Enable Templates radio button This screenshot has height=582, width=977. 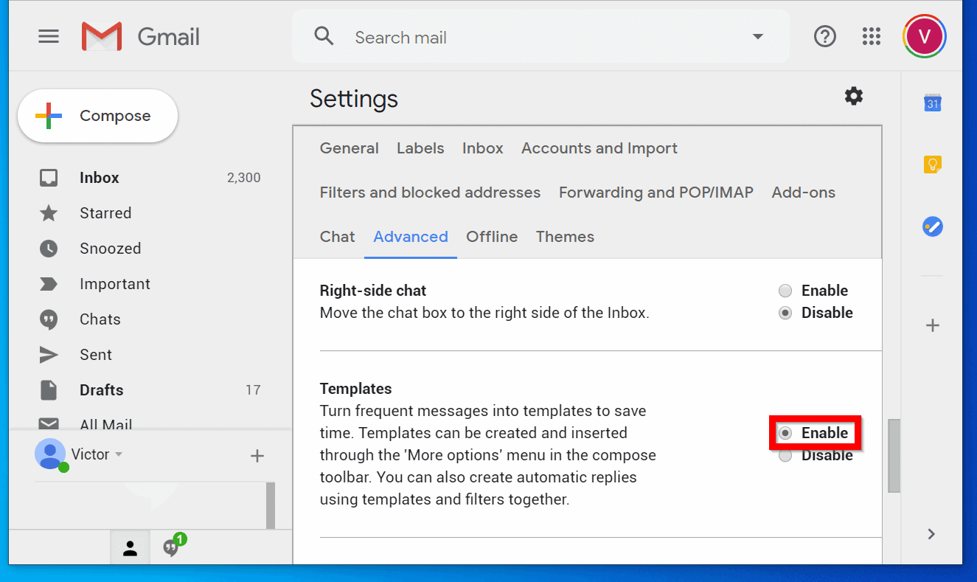[786, 433]
